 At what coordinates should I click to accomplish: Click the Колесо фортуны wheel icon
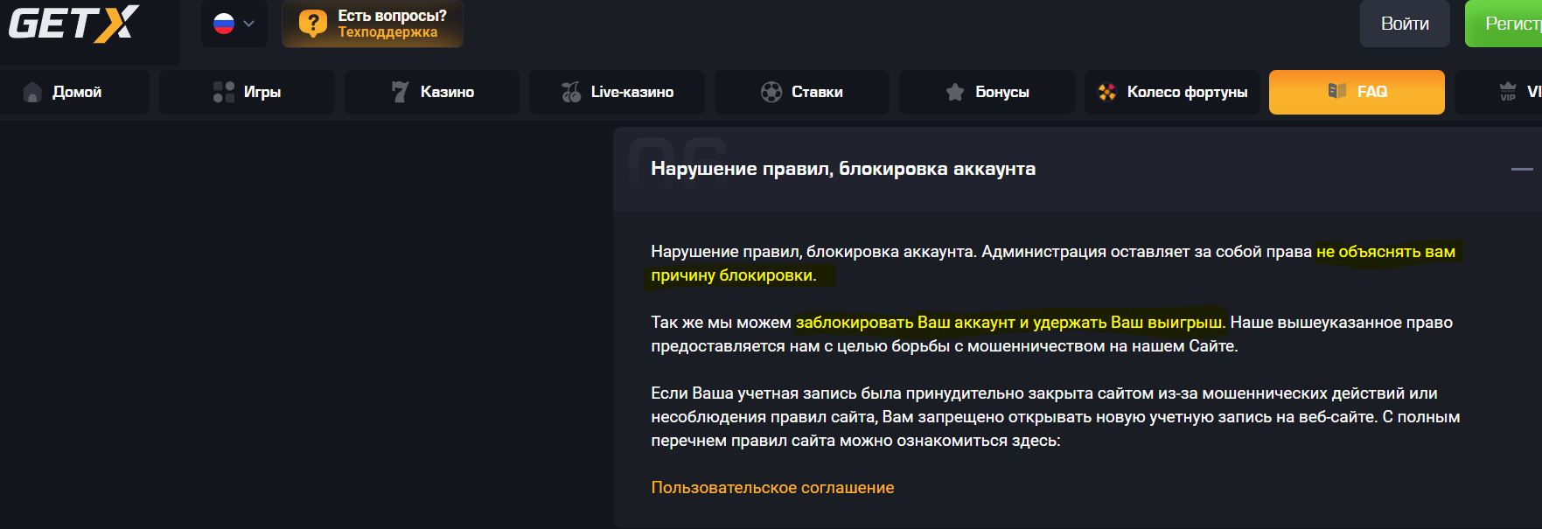click(1107, 92)
